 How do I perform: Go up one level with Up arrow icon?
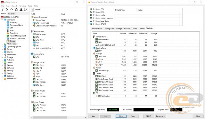[x=12, y=9]
